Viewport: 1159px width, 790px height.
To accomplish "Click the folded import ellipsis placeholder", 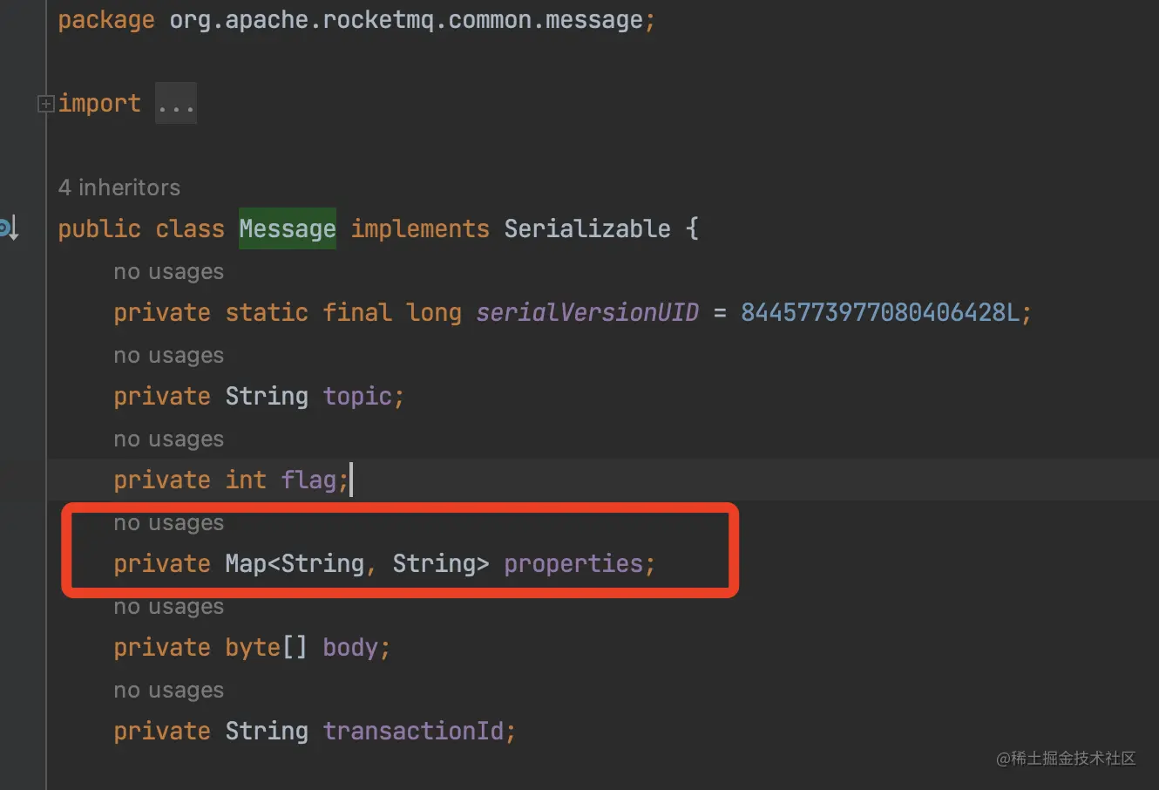I will pos(176,105).
